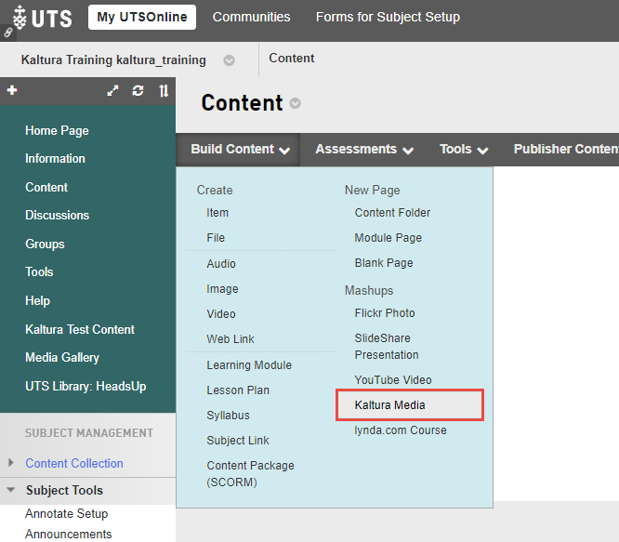Switch to the Communities tab
619x542 pixels.
click(x=251, y=17)
